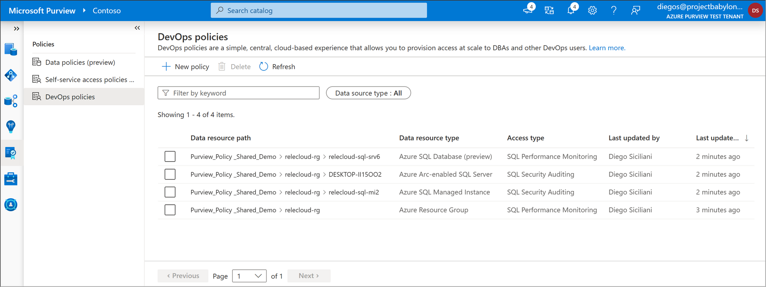Open the Insights lightbulb sidebar icon

point(11,127)
